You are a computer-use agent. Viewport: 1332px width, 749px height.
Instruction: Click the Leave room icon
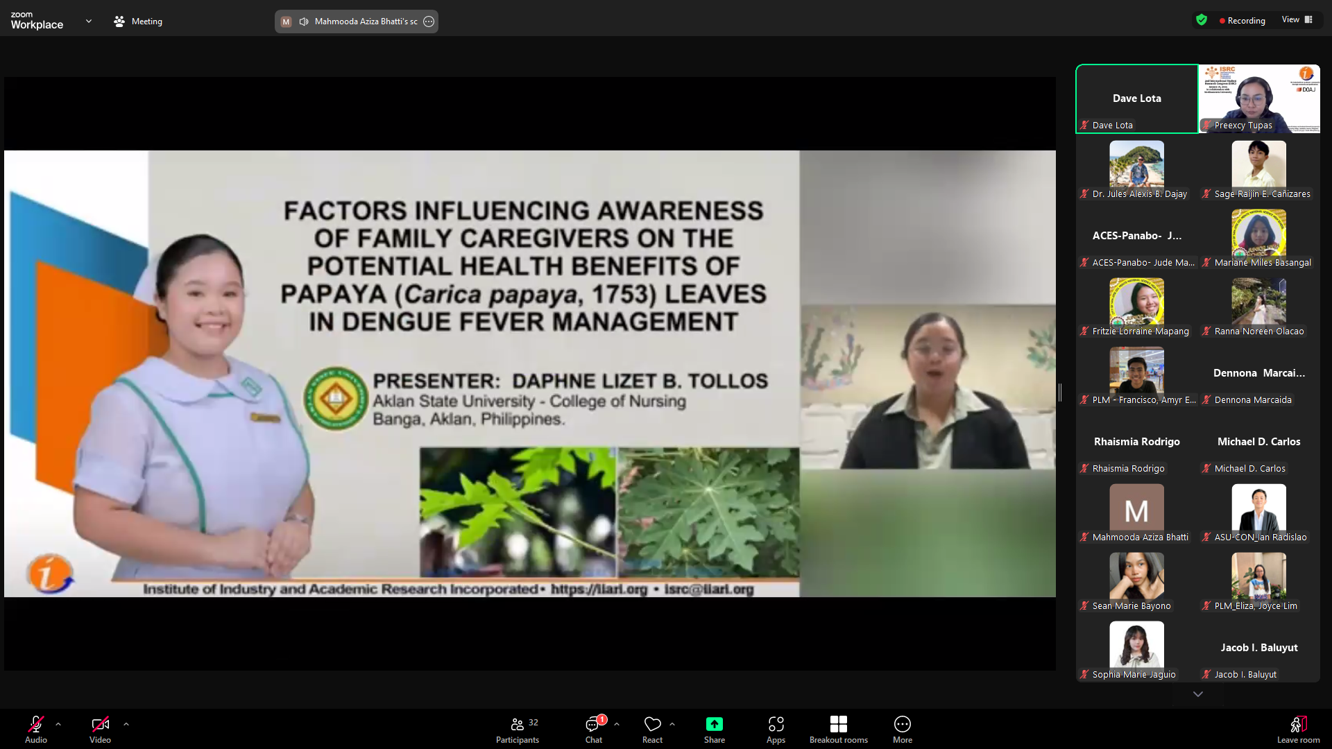pyautogui.click(x=1298, y=725)
